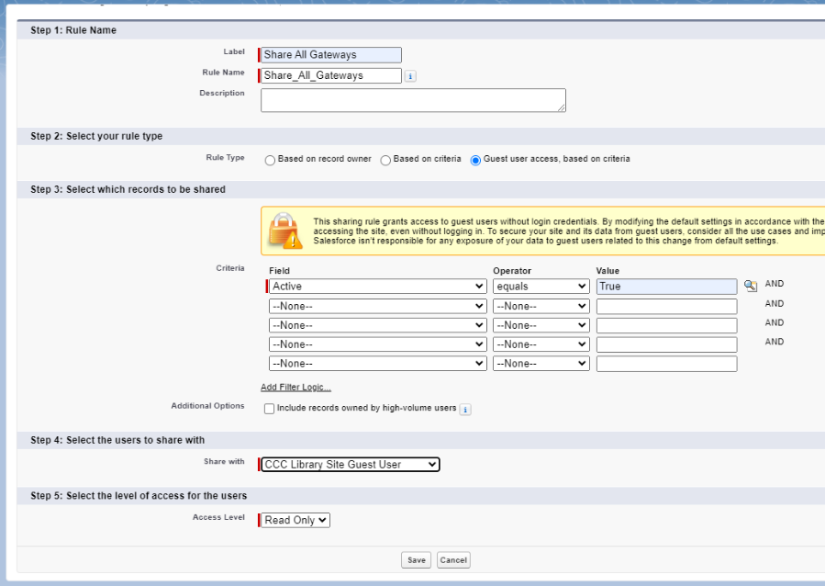Click the warning padlock icon
The height and width of the screenshot is (586, 825).
pos(284,231)
